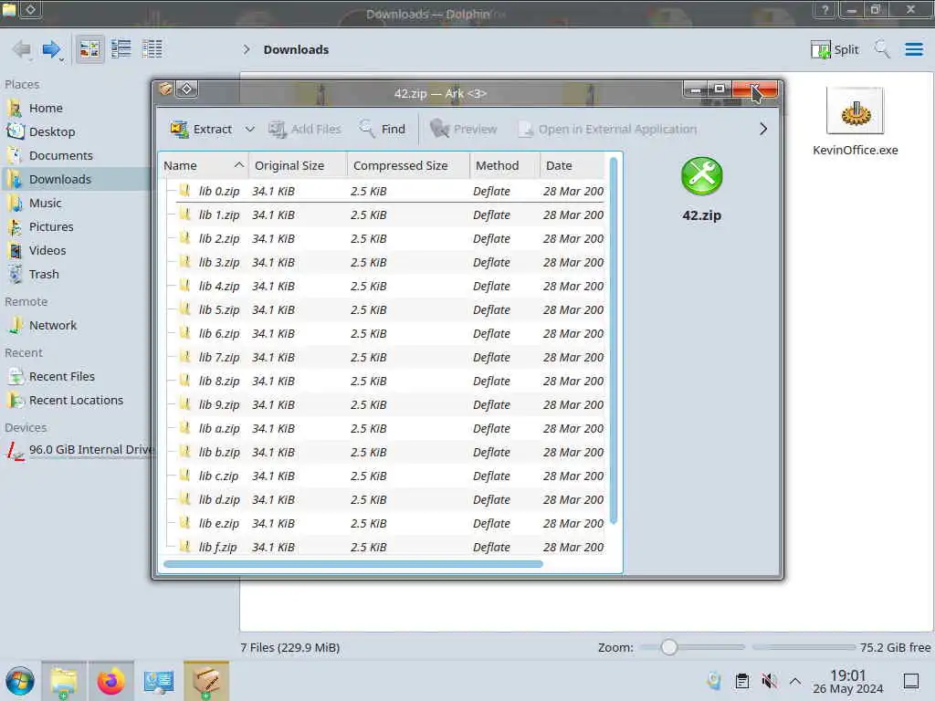Screen dimensions: 935x701
Task: Sort by Compressed Size column
Action: click(408, 166)
